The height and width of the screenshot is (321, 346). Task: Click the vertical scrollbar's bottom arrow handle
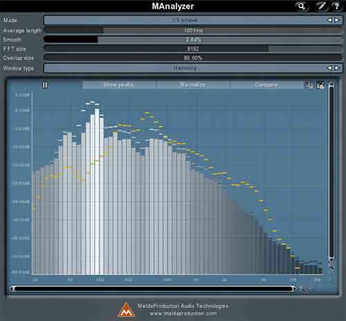(331, 259)
